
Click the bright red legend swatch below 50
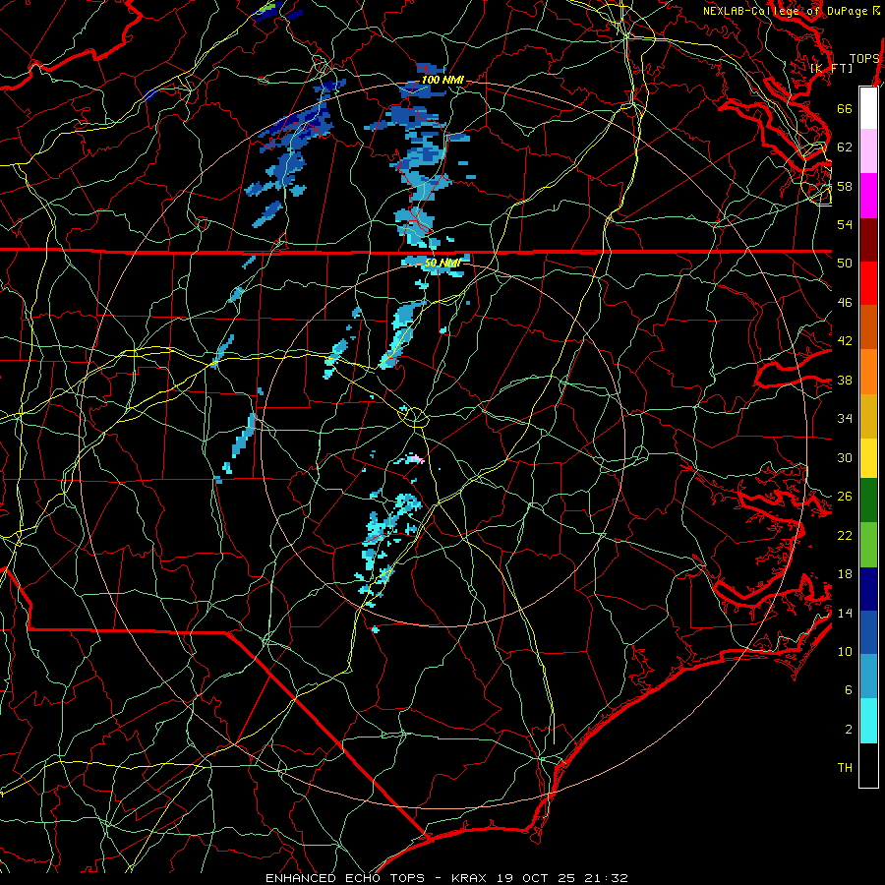pyautogui.click(x=868, y=283)
